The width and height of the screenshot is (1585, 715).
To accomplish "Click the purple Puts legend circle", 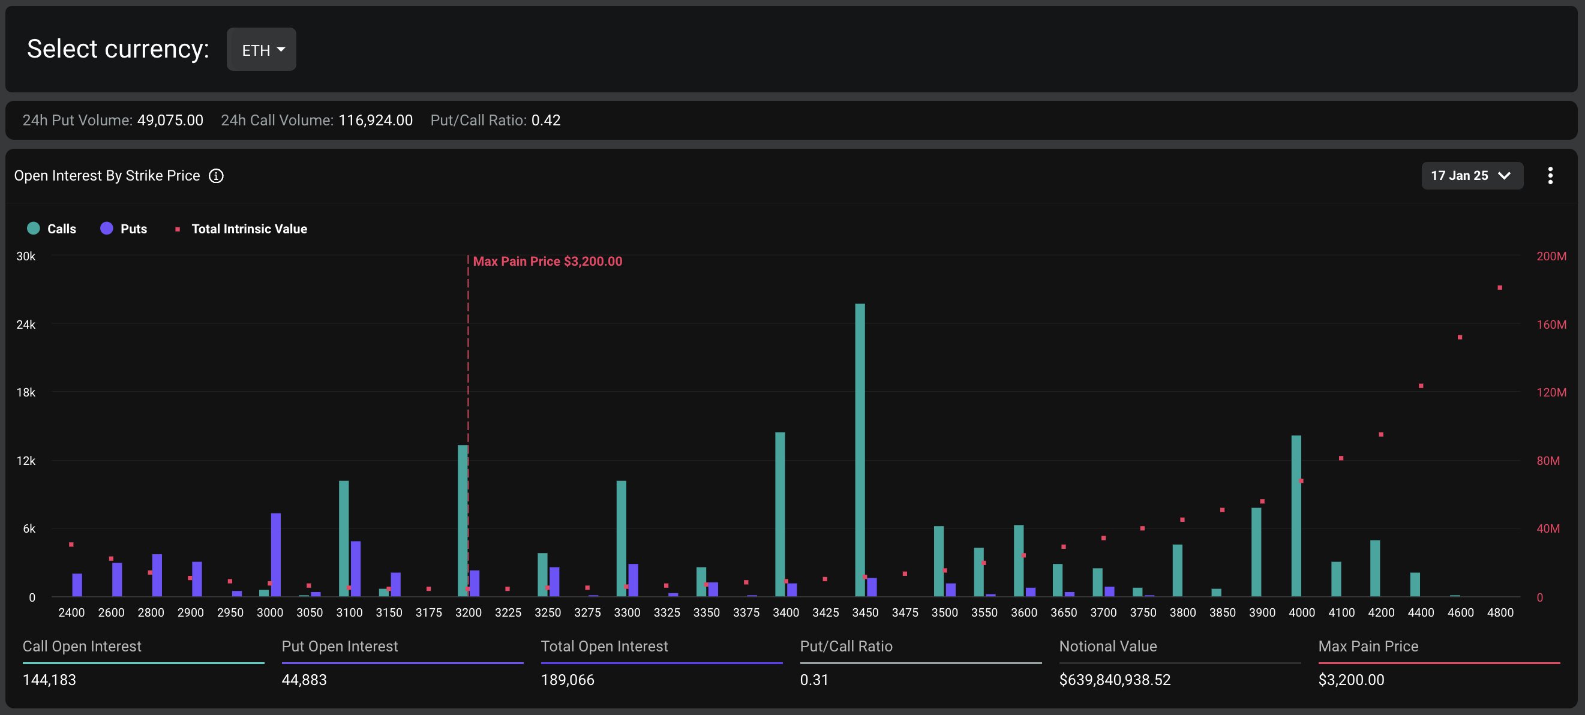I will [106, 229].
